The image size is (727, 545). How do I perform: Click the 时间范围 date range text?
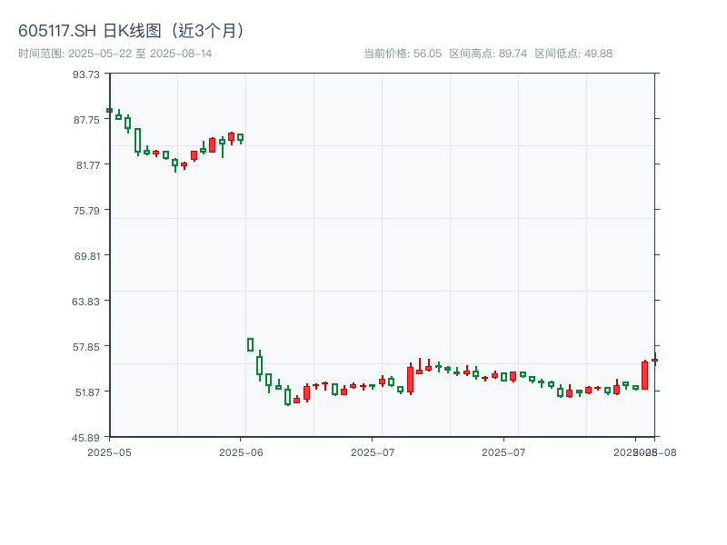click(115, 54)
